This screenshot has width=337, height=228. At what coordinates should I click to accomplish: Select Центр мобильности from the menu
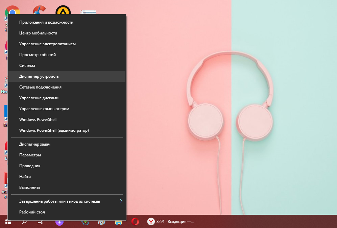pyautogui.click(x=67, y=33)
